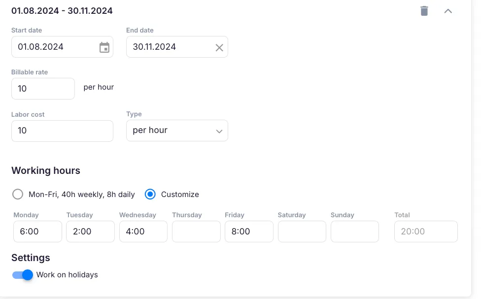The width and height of the screenshot is (481, 299).
Task: Collapse the date range section chevron
Action: tap(448, 11)
